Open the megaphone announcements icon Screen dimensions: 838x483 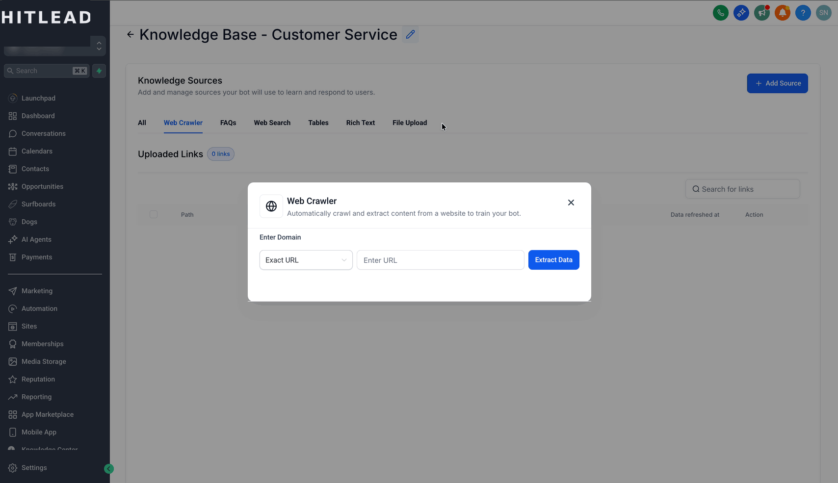click(761, 13)
